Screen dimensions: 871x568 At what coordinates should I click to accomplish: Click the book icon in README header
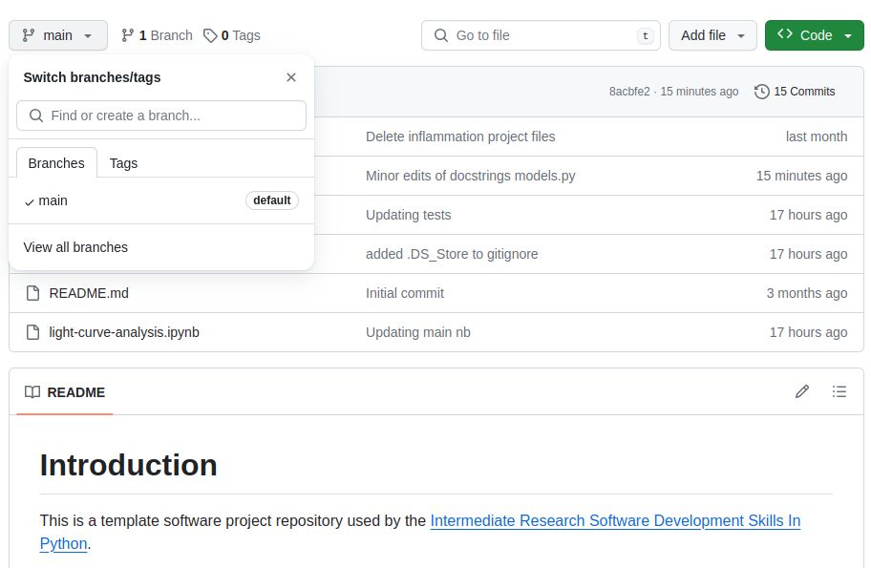click(32, 392)
